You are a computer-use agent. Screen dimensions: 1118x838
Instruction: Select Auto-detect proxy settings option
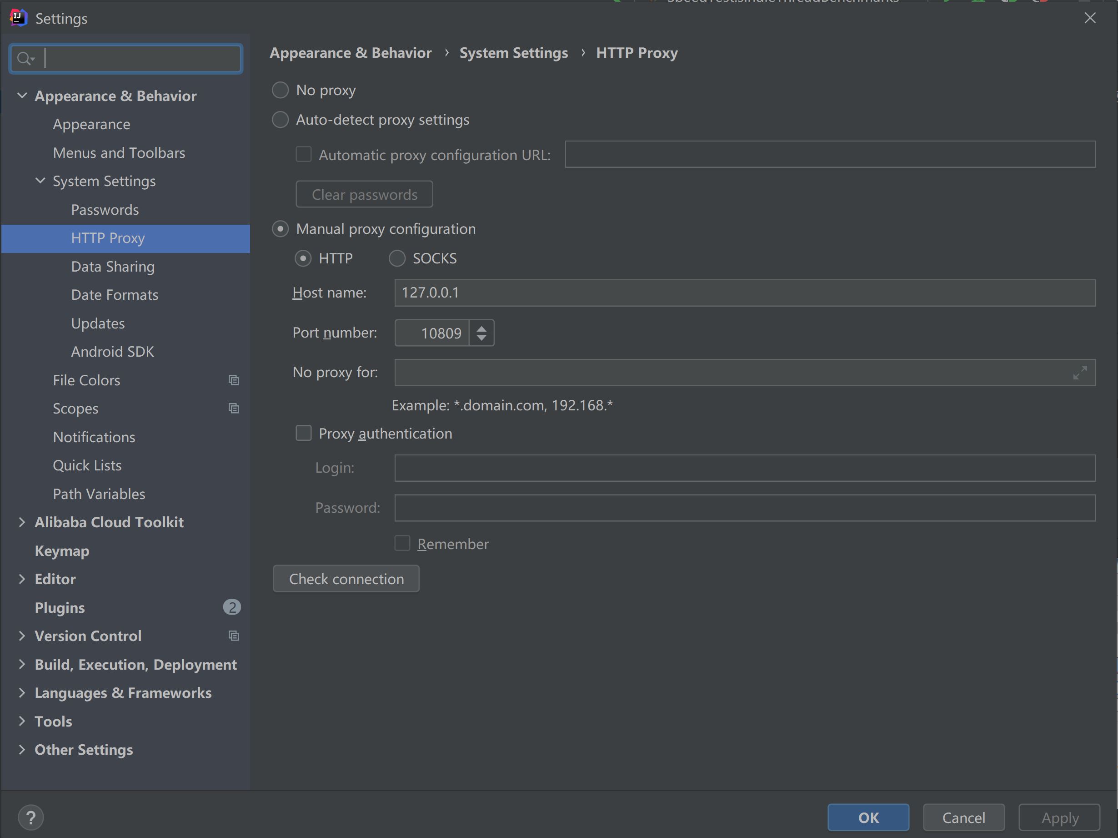click(x=281, y=120)
